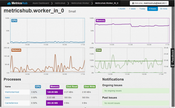
Task: Open the MetricsHub home brand link
Action: tap(17, 3)
